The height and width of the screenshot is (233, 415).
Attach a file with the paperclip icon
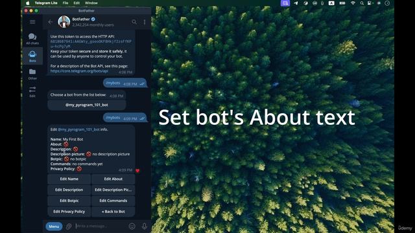click(69, 227)
